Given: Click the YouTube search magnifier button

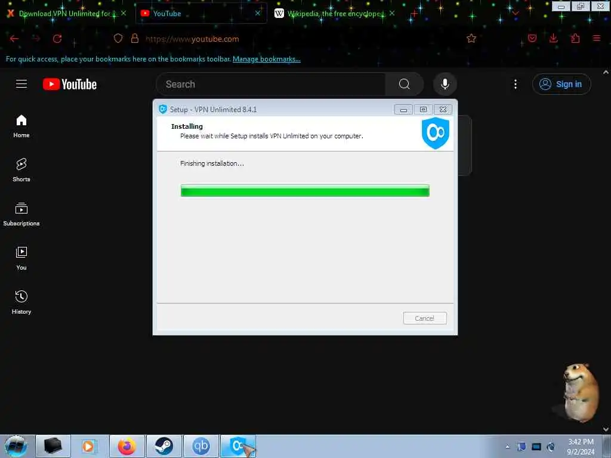Looking at the screenshot, I should pos(404,84).
